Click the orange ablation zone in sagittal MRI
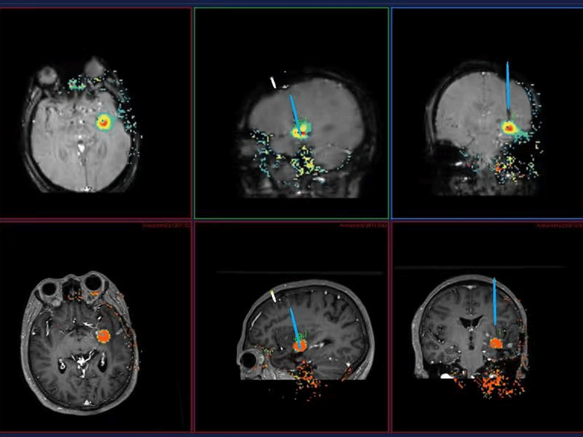 299,346
